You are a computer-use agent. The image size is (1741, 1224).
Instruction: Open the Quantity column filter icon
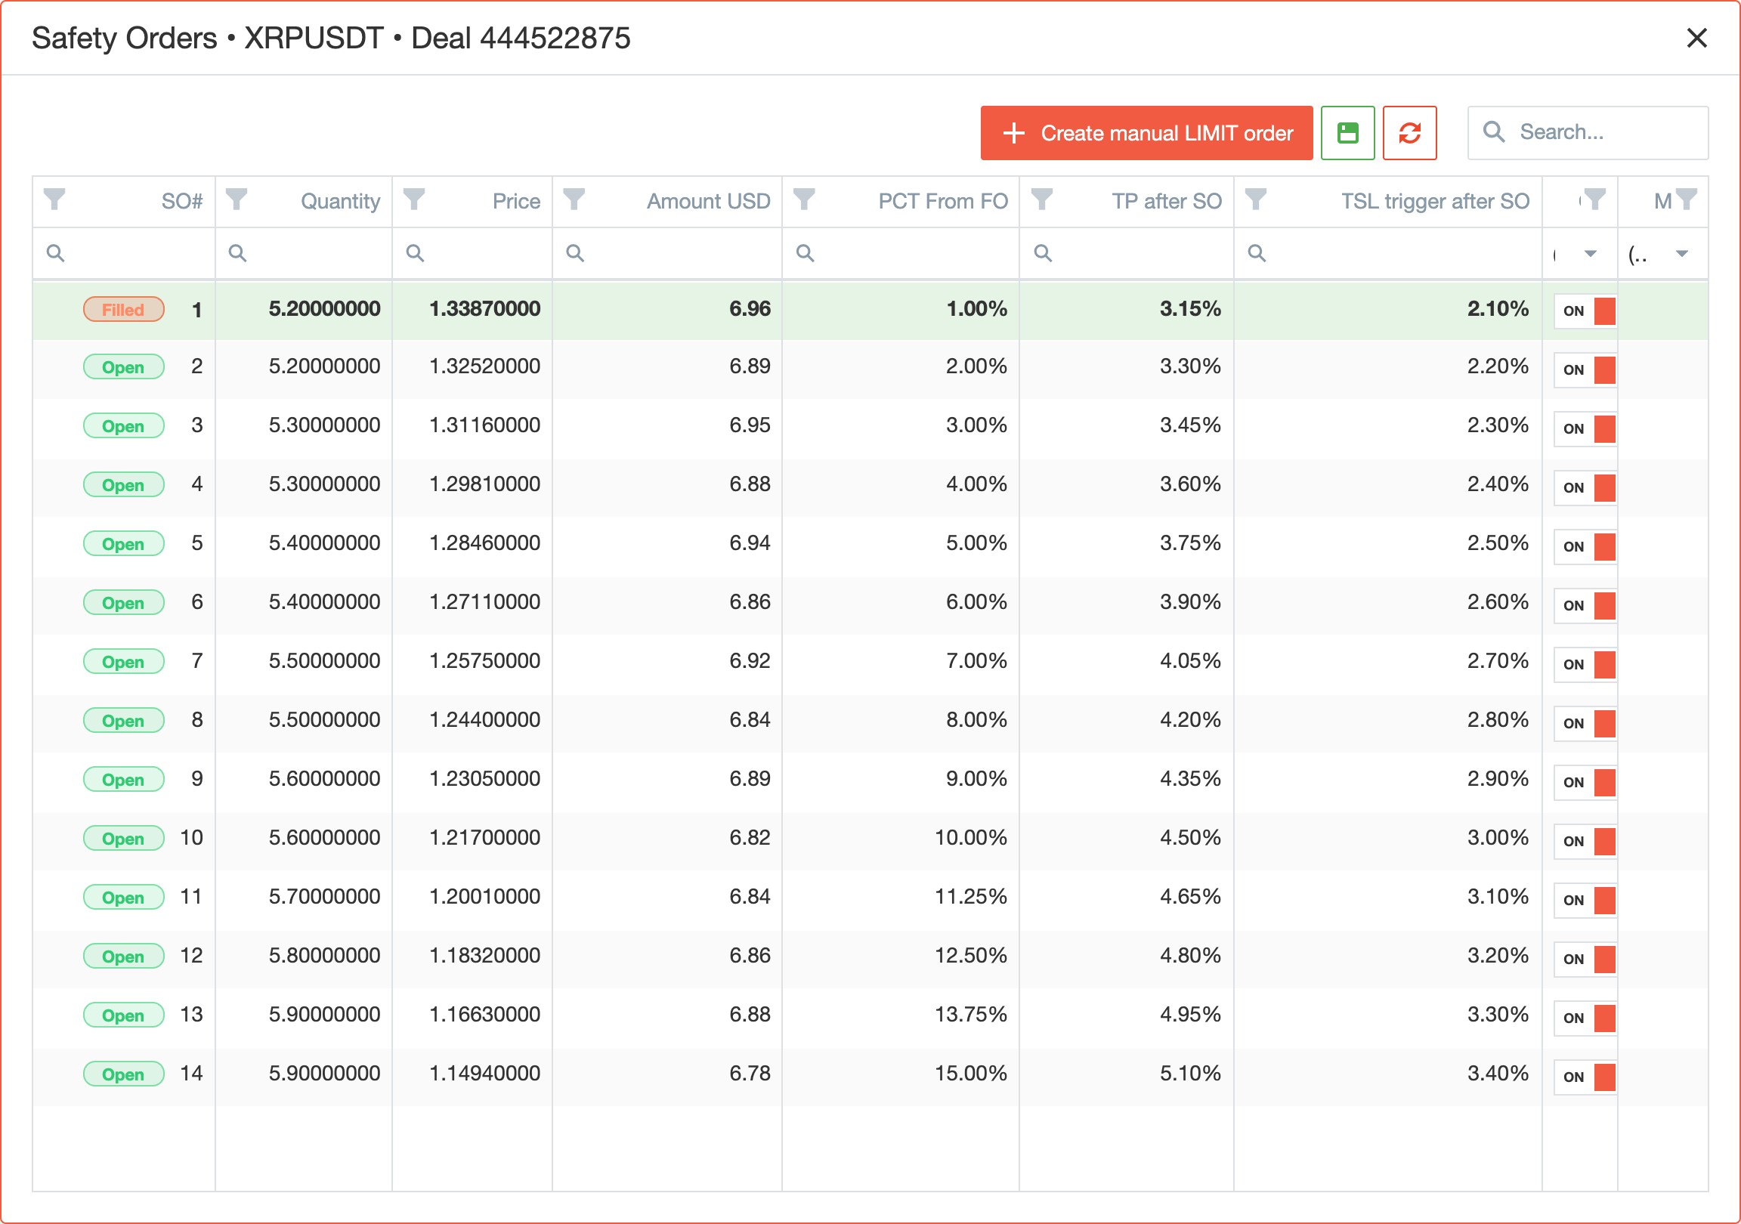pyautogui.click(x=237, y=199)
